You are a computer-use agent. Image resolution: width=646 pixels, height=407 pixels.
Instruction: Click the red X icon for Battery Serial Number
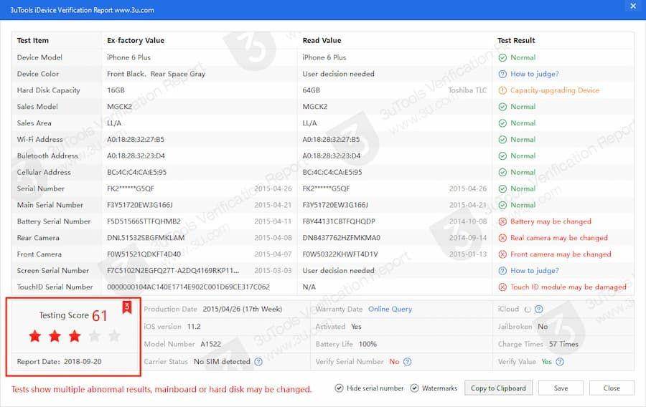[x=502, y=221]
